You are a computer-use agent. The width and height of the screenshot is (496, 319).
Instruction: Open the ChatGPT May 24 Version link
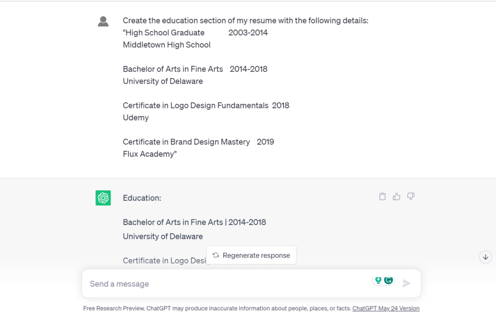click(x=386, y=308)
